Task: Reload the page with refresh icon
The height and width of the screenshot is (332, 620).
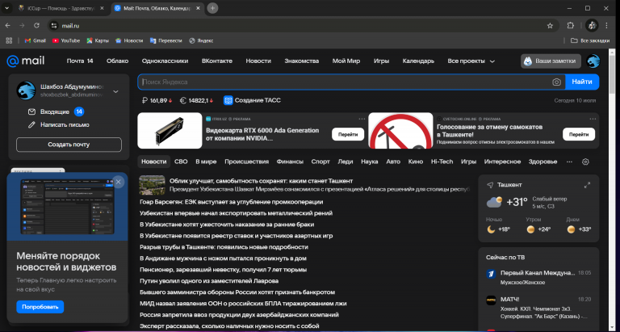Action: (x=36, y=25)
